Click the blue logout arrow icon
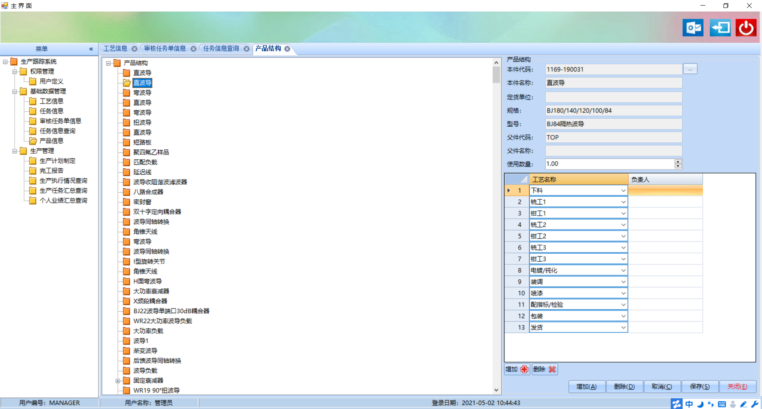 click(x=720, y=28)
